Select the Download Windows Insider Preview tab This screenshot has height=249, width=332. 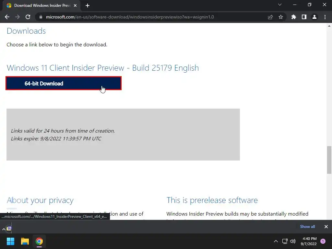coord(41,6)
